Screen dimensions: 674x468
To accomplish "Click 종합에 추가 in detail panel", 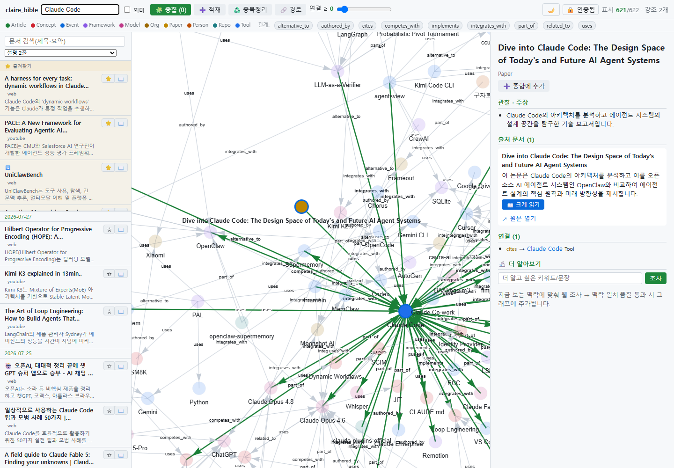I will tap(524, 86).
